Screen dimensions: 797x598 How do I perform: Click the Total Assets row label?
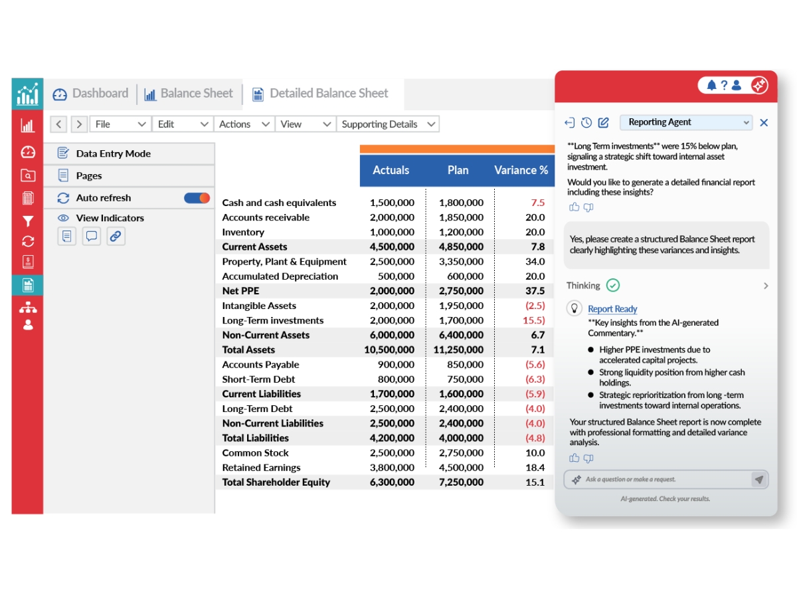click(x=248, y=349)
